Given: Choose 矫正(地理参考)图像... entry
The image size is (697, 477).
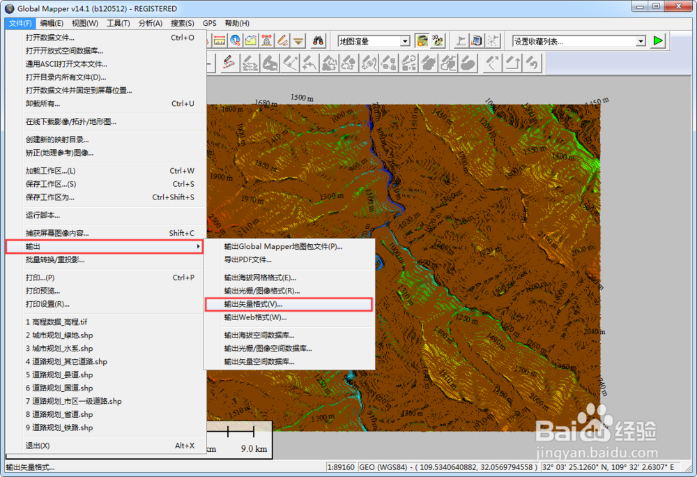Looking at the screenshot, I should pyautogui.click(x=106, y=153).
